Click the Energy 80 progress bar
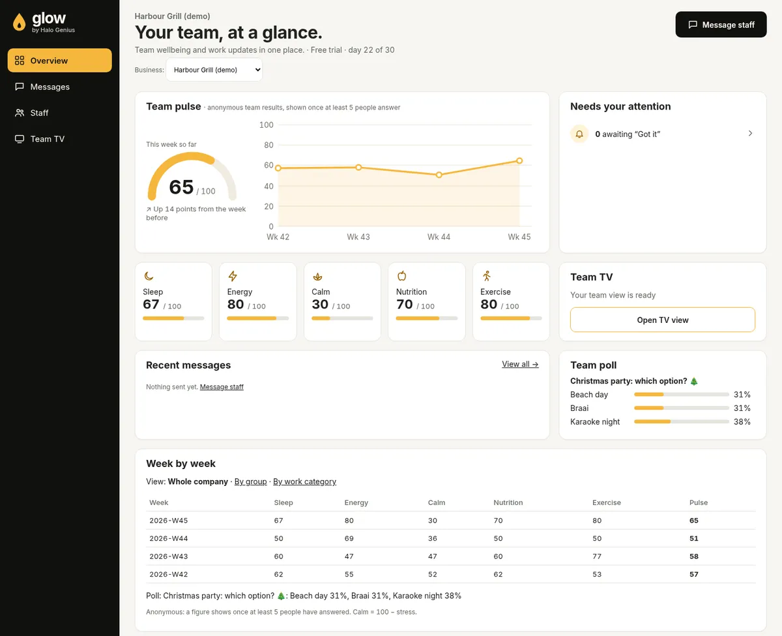 (258, 318)
